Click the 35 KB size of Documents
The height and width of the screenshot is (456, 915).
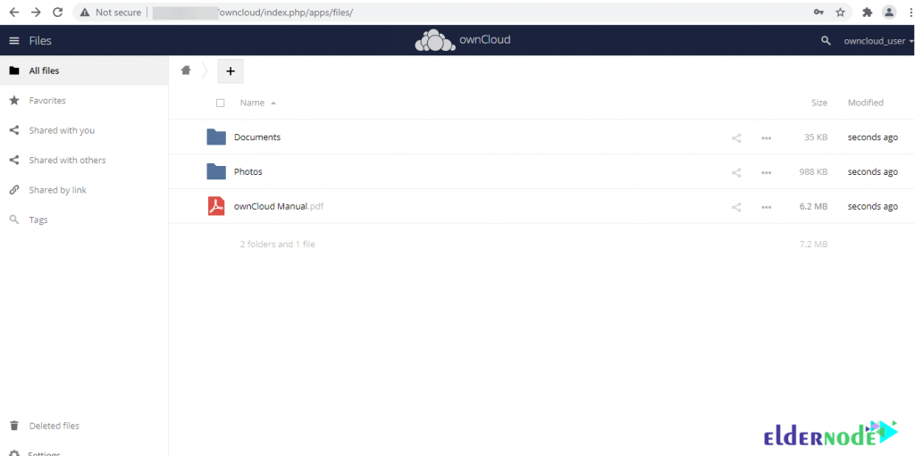tap(816, 137)
